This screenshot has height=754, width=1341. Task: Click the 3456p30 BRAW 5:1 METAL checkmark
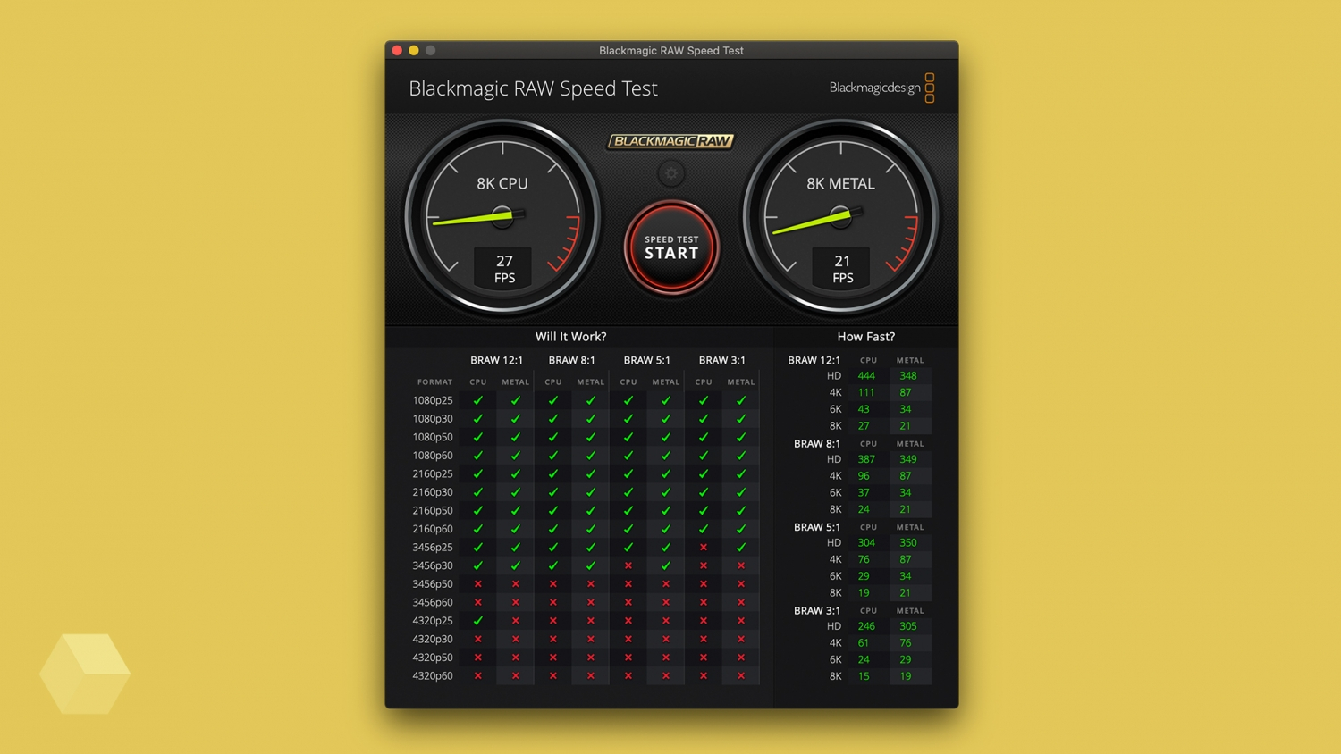click(x=666, y=565)
